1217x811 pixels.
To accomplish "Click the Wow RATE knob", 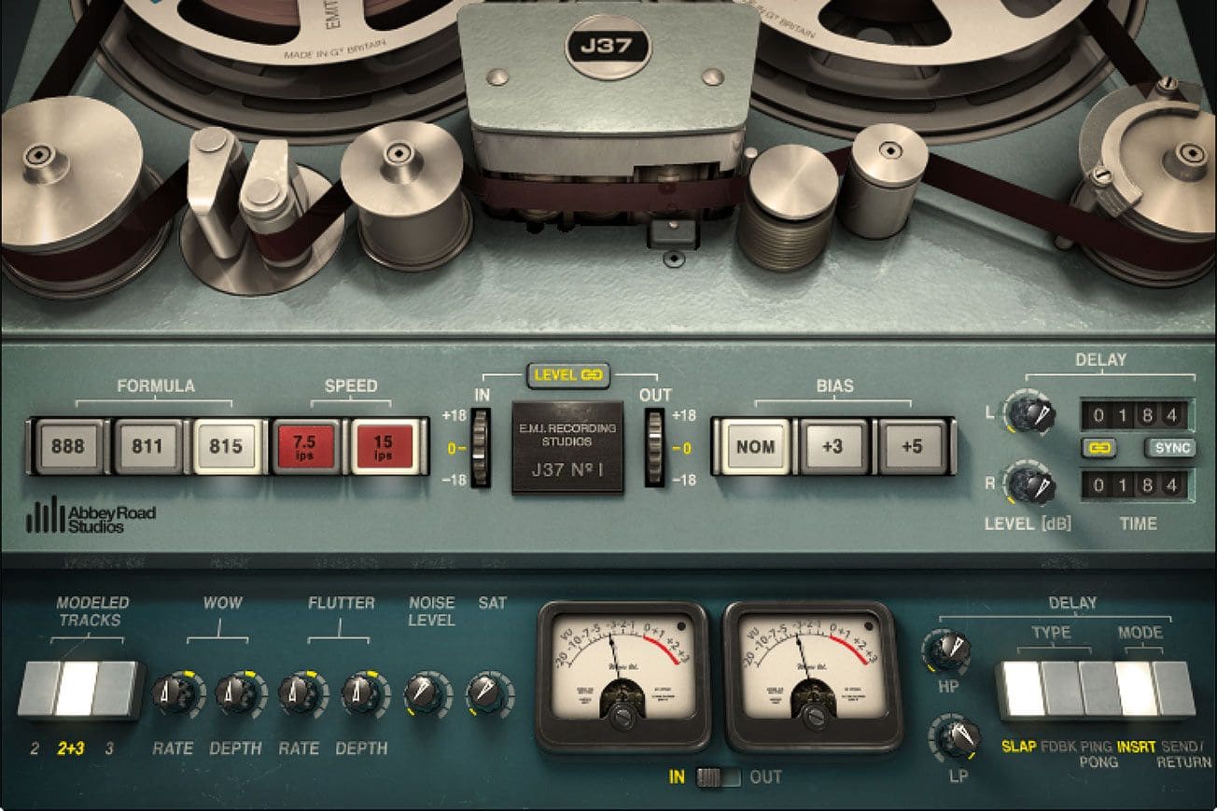I will [174, 693].
